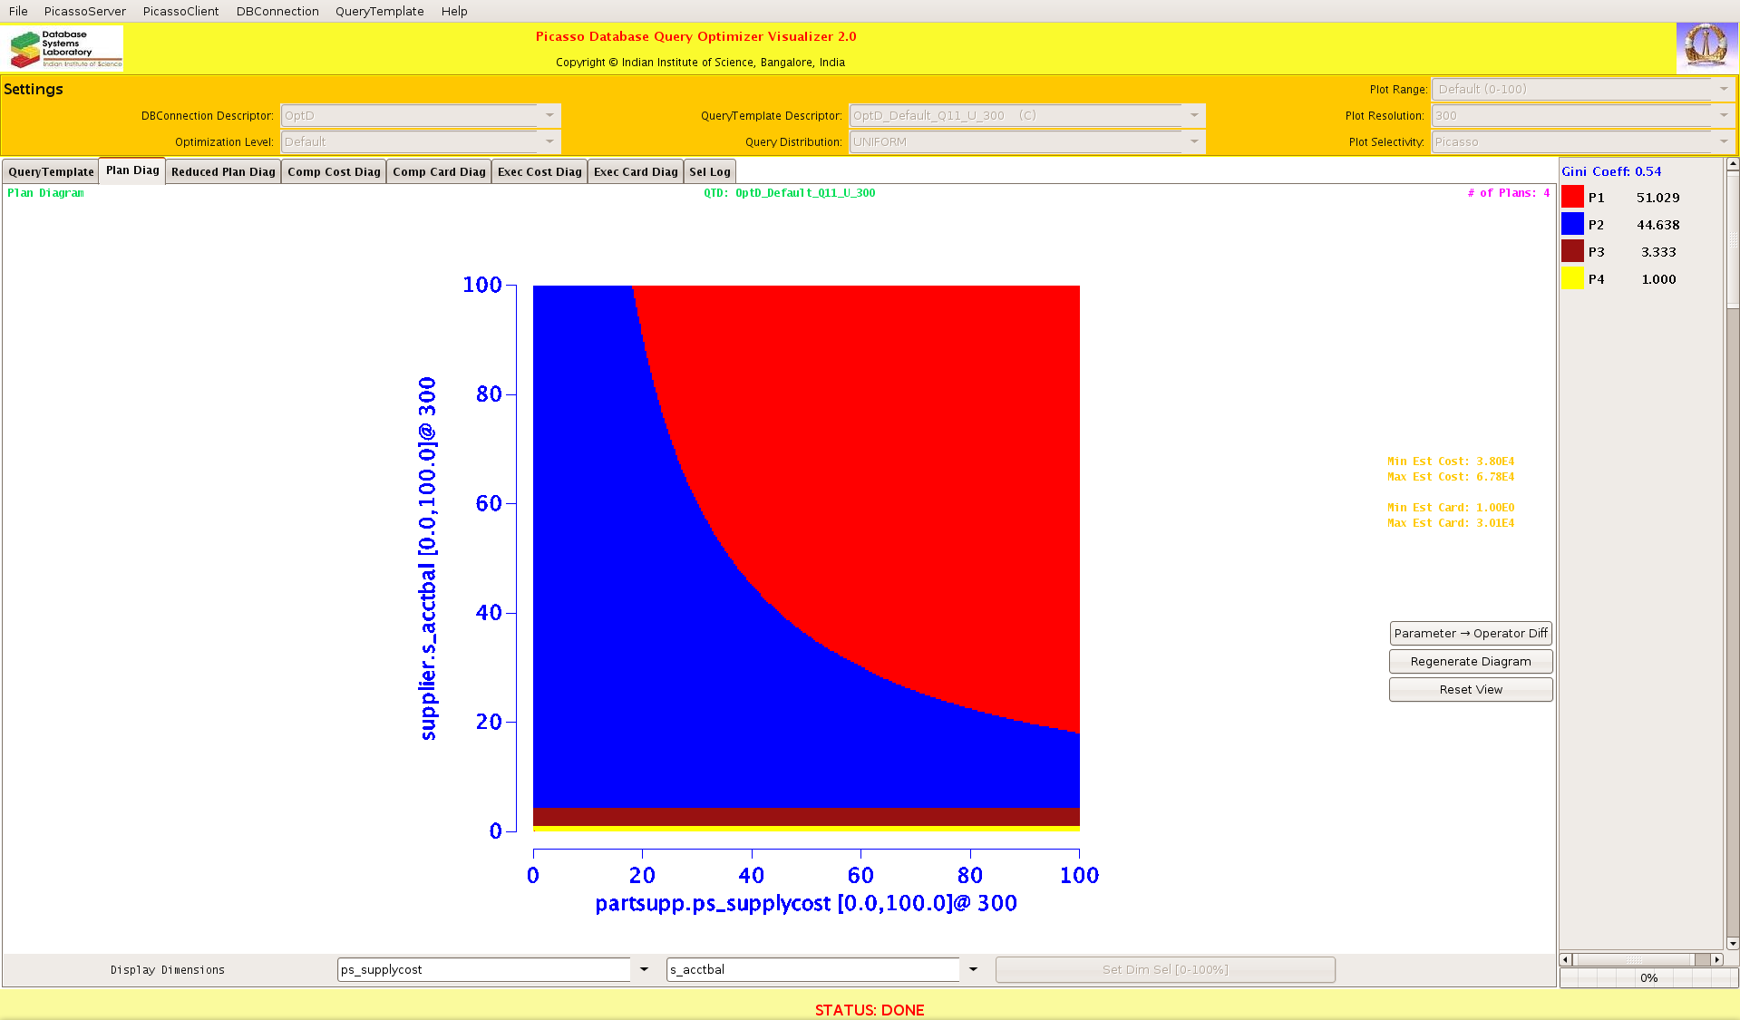
Task: Open the ps_supplycost dimension dropdown arrow
Action: [644, 969]
